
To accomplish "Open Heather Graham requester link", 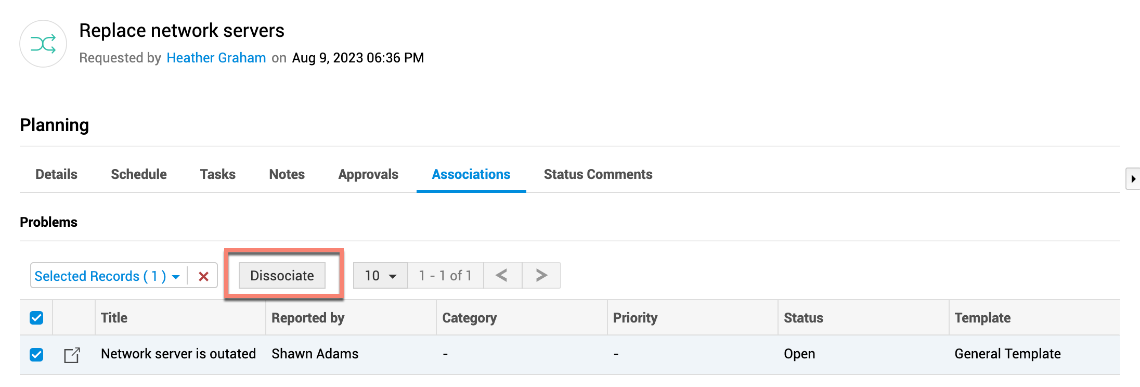I will tap(216, 58).
